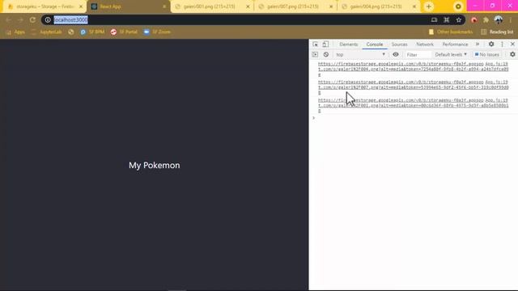Toggle the live expression eye icon
The width and height of the screenshot is (518, 291).
pos(396,54)
